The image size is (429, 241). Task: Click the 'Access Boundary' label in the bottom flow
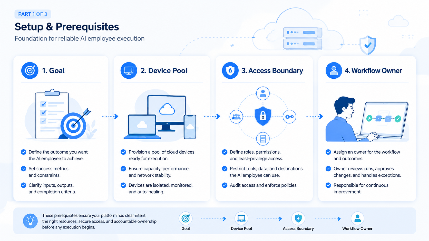pos(298,228)
